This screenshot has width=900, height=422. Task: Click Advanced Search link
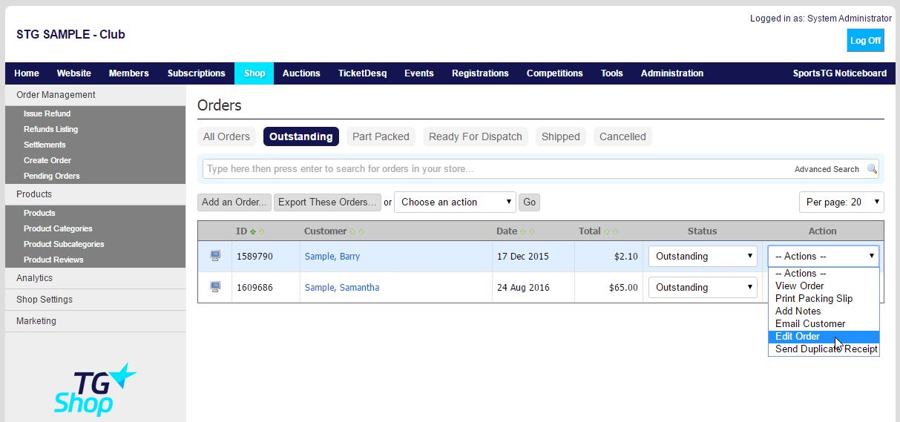[x=827, y=169]
